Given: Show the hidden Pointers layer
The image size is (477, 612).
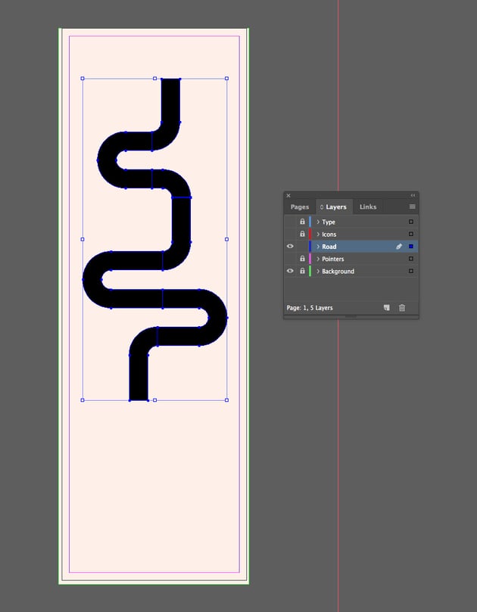Looking at the screenshot, I should pyautogui.click(x=290, y=259).
